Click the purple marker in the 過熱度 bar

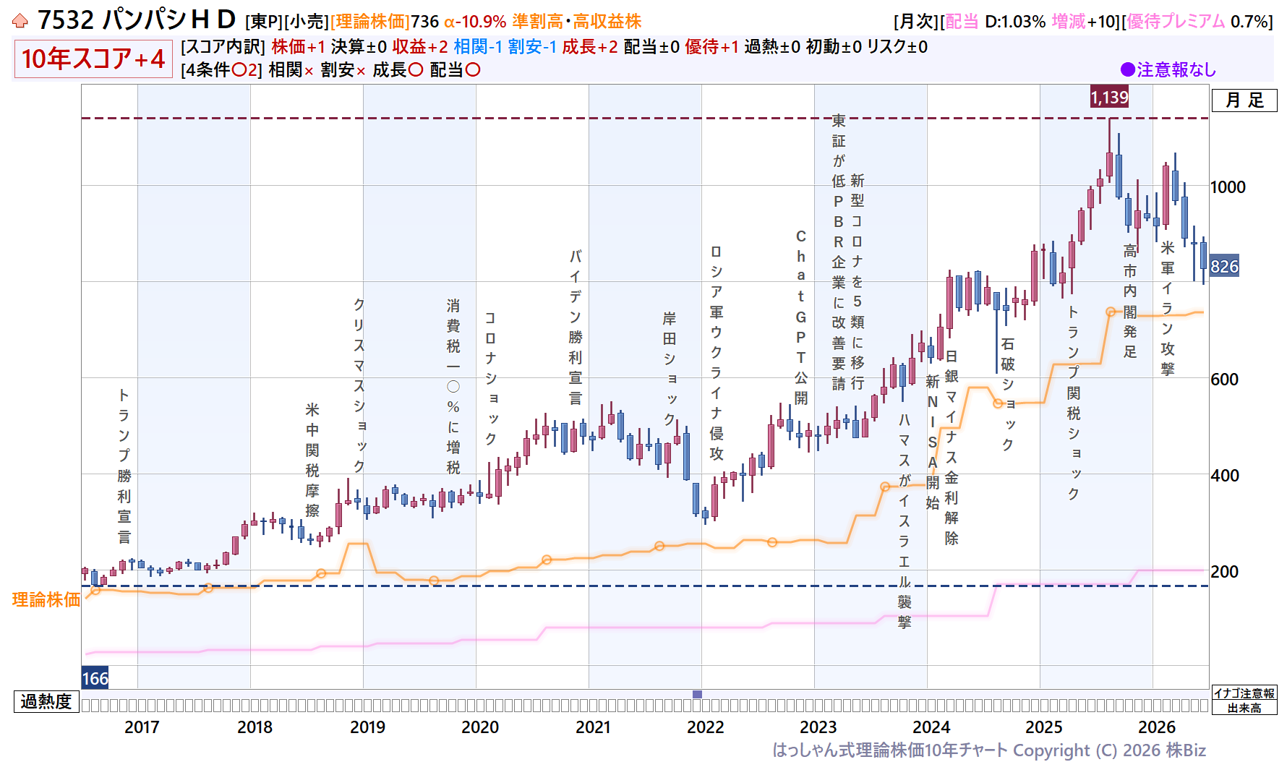(697, 694)
